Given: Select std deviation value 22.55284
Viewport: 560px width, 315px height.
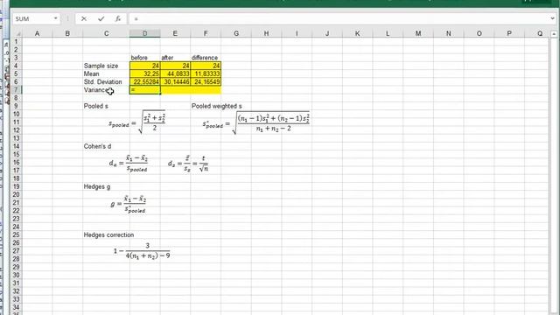Looking at the screenshot, I should click(x=144, y=81).
